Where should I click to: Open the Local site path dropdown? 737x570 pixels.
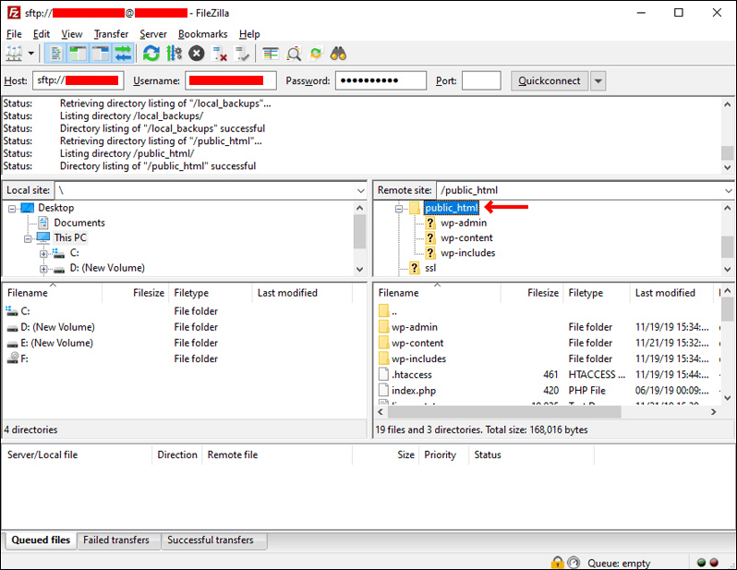click(x=360, y=190)
